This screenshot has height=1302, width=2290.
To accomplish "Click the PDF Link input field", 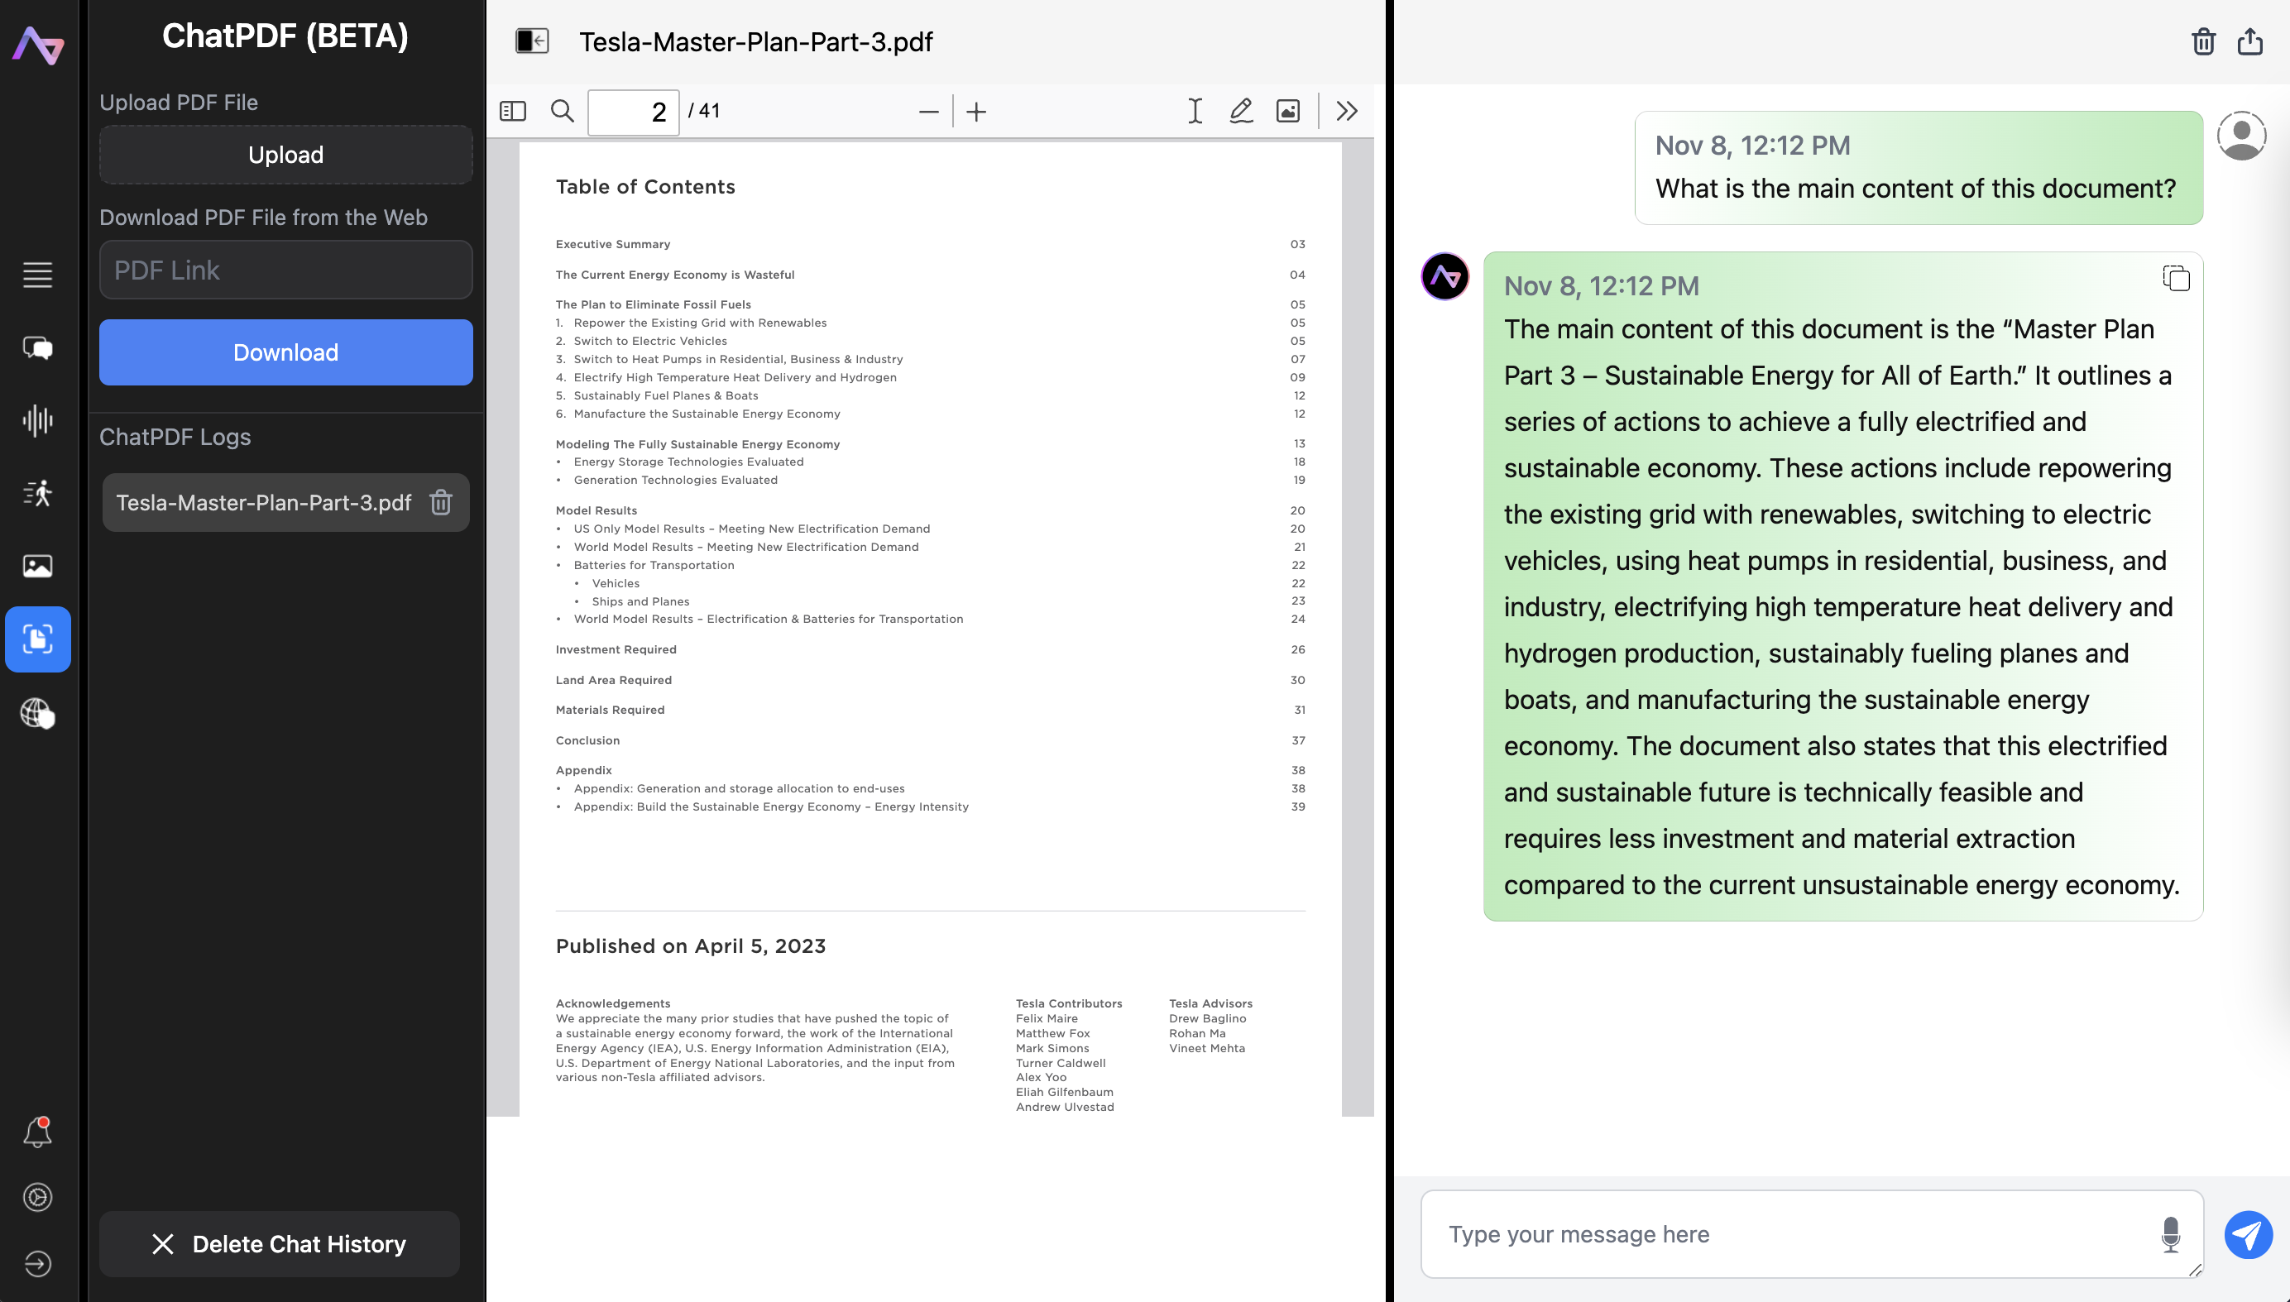I will click(x=285, y=270).
